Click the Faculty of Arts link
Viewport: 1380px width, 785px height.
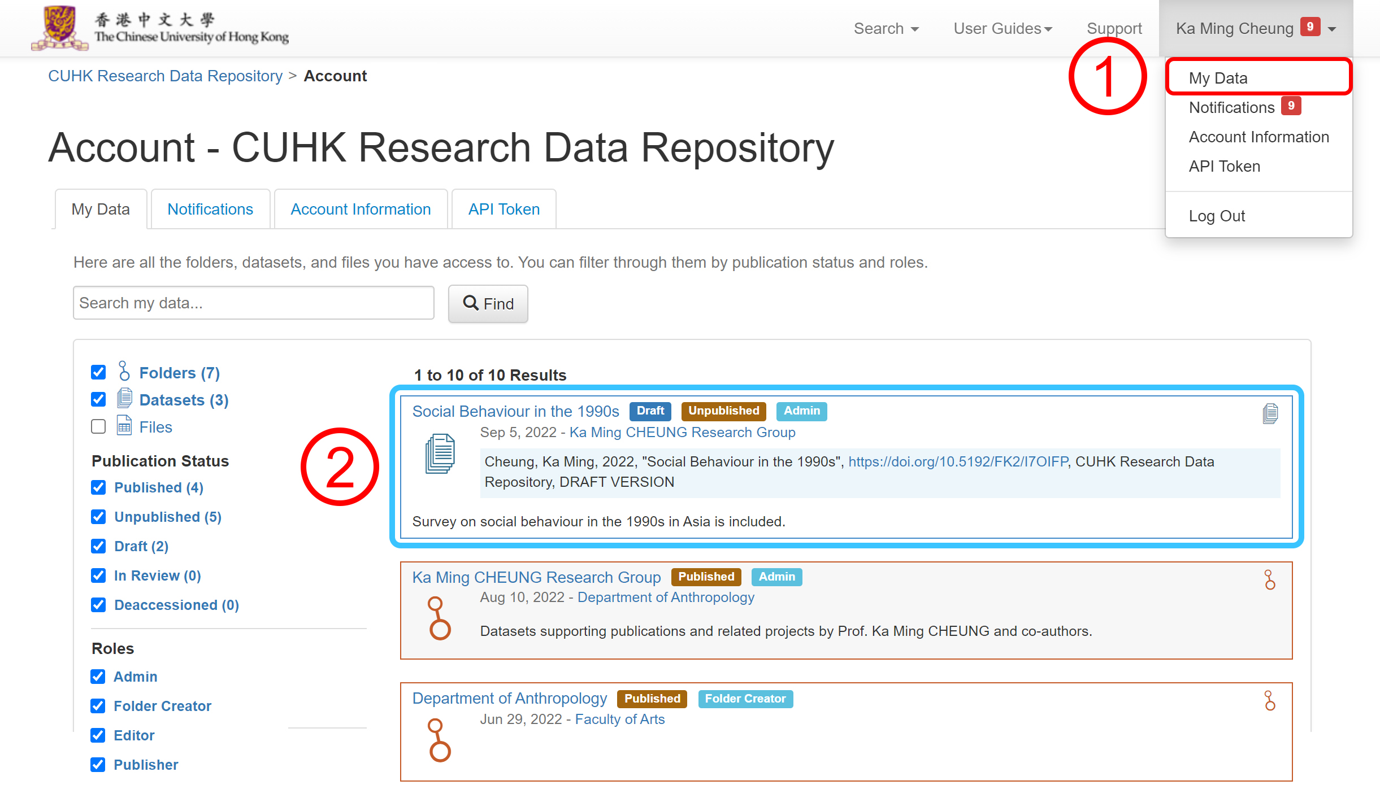(x=620, y=719)
